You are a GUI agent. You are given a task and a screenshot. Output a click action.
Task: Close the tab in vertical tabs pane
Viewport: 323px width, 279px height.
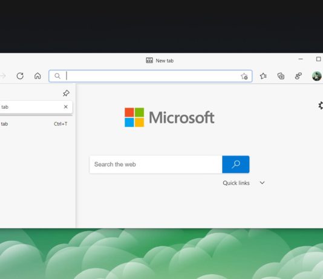66,107
